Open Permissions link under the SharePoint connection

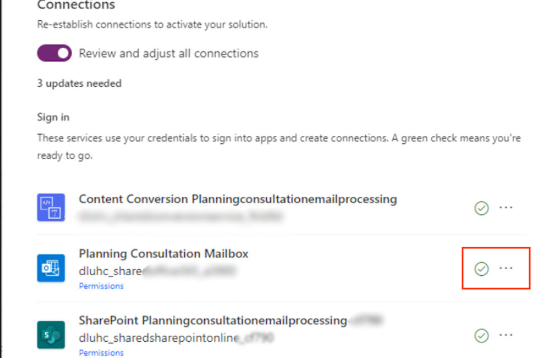101,353
